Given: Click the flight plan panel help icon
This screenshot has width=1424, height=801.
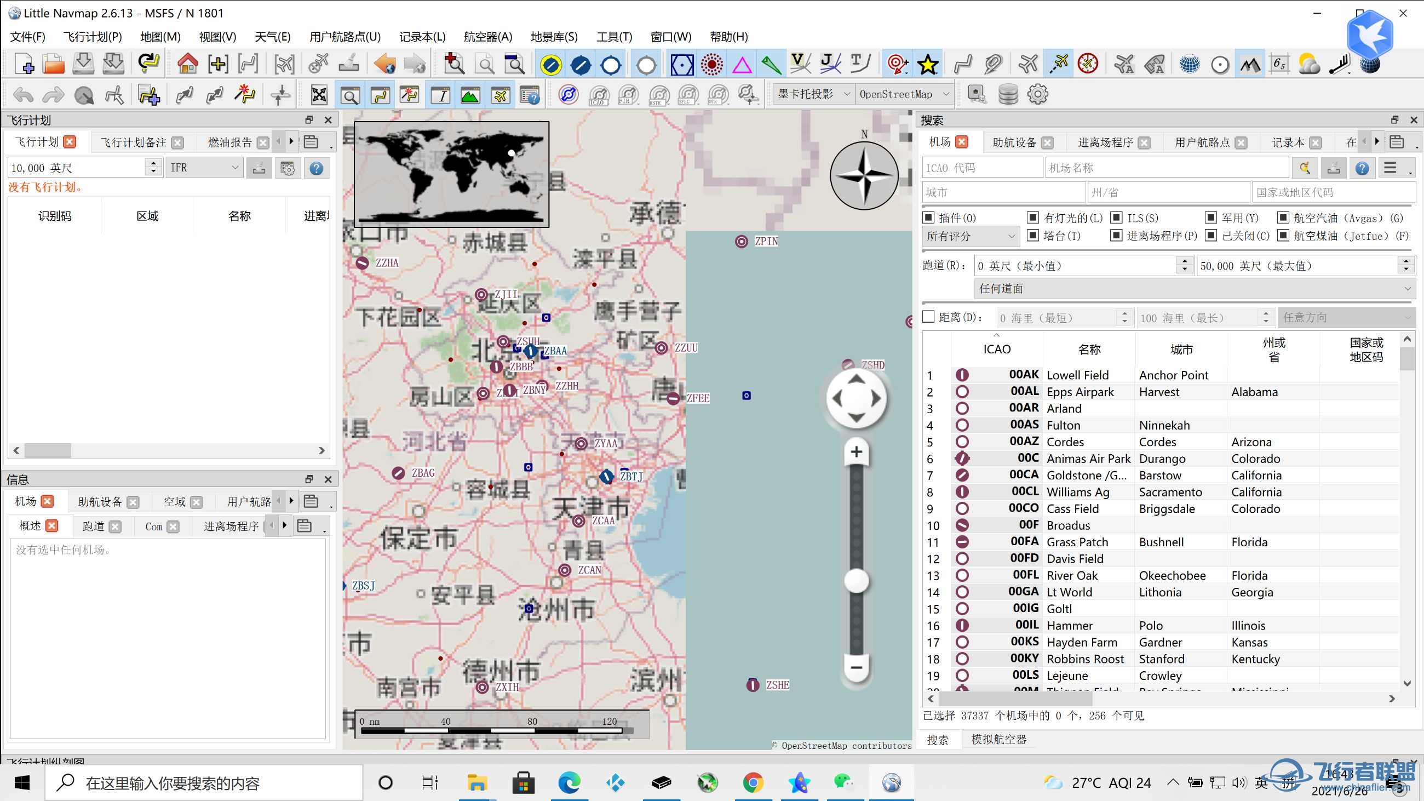Looking at the screenshot, I should coord(316,168).
